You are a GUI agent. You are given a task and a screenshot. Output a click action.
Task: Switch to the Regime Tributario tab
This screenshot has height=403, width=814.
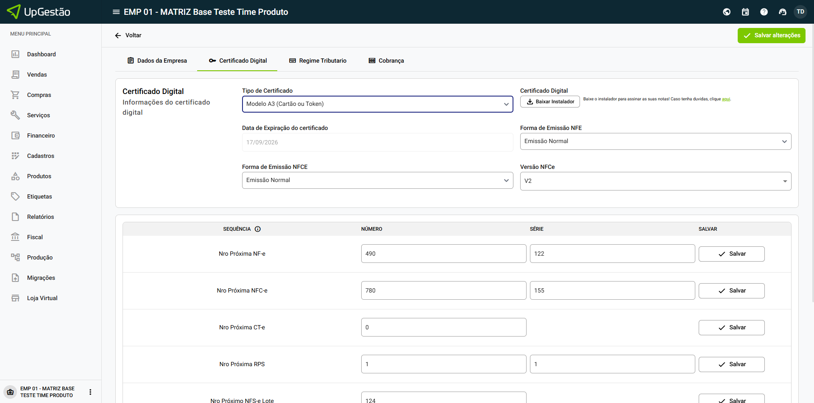(x=318, y=61)
